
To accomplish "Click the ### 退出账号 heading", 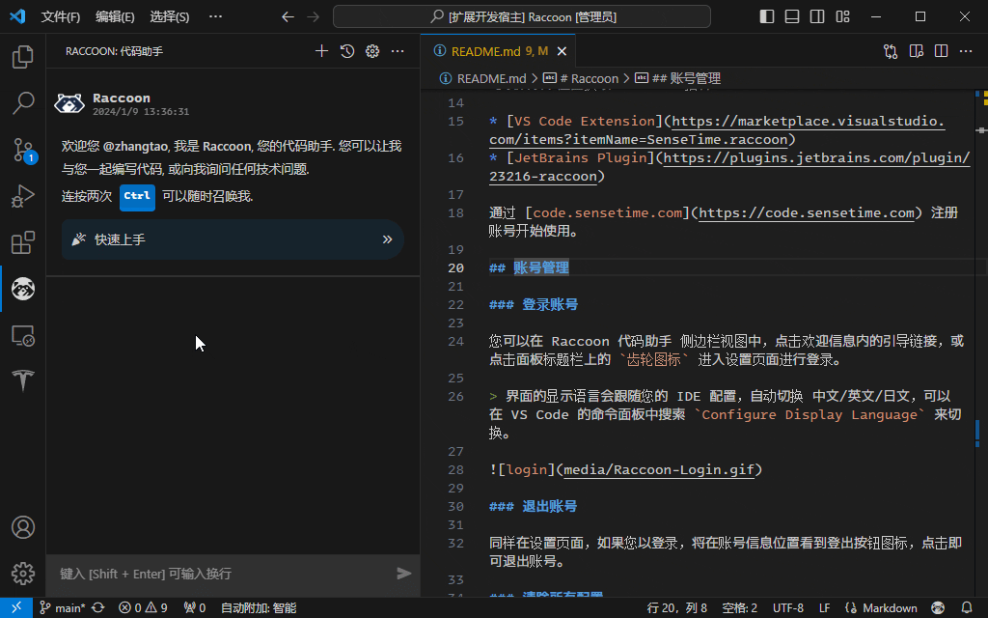I will point(534,506).
